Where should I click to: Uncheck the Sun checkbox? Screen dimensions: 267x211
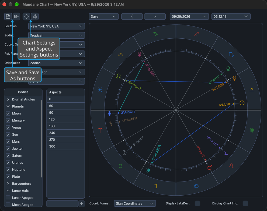click(x=8, y=135)
